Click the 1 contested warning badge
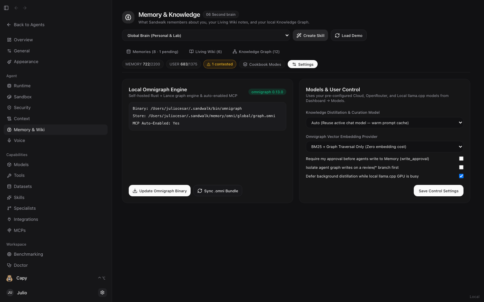Image resolution: width=484 pixels, height=302 pixels. (x=220, y=64)
